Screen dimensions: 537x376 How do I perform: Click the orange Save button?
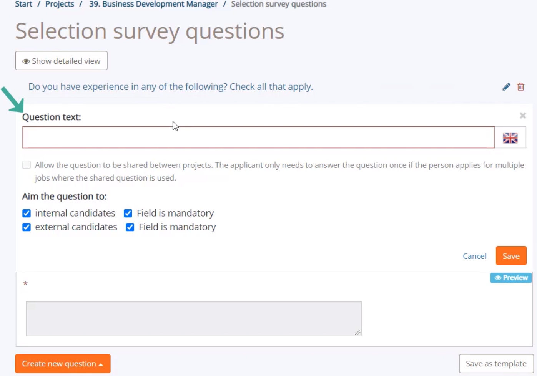(511, 256)
